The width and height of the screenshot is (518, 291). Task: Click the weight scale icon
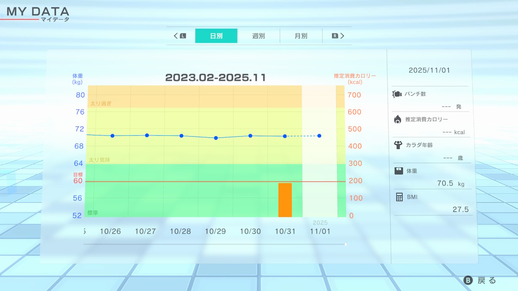tap(399, 171)
